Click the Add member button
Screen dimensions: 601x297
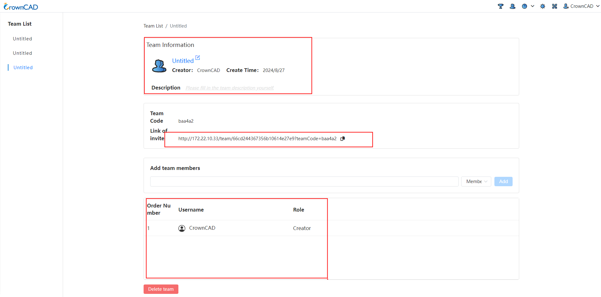pos(503,182)
